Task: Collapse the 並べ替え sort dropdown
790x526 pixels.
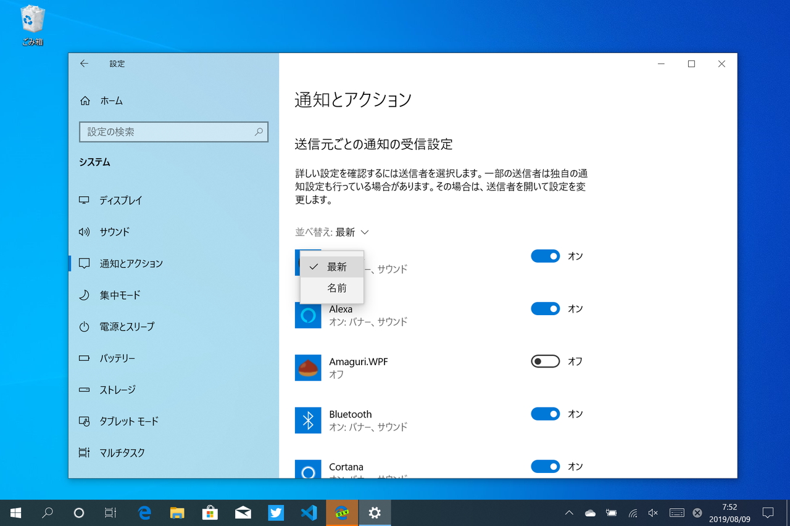Action: (332, 232)
